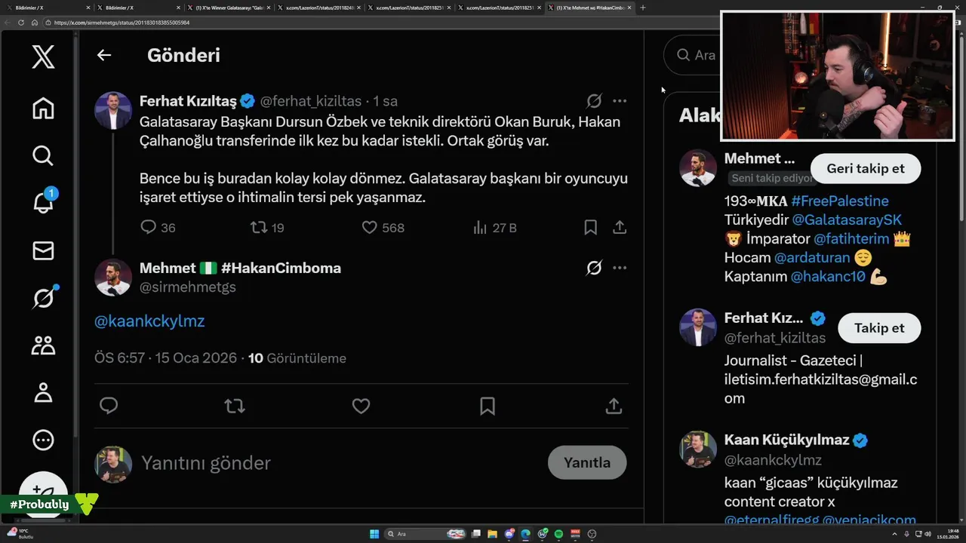Open the @fatihterim mention
The height and width of the screenshot is (543, 966).
(x=851, y=238)
